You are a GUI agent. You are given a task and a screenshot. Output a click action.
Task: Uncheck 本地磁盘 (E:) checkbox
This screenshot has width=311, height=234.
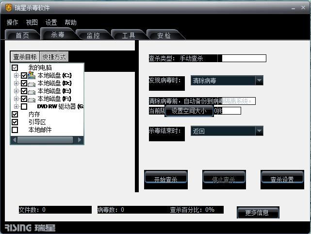24,91
